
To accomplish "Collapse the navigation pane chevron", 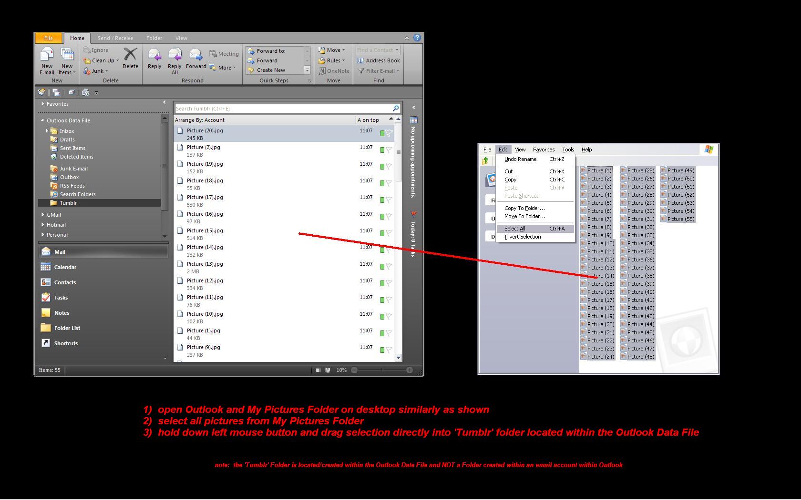I will tap(164, 102).
